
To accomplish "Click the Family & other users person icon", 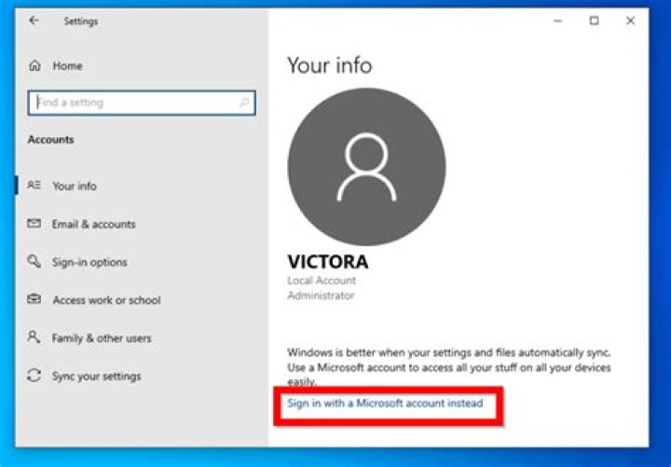I will point(34,337).
